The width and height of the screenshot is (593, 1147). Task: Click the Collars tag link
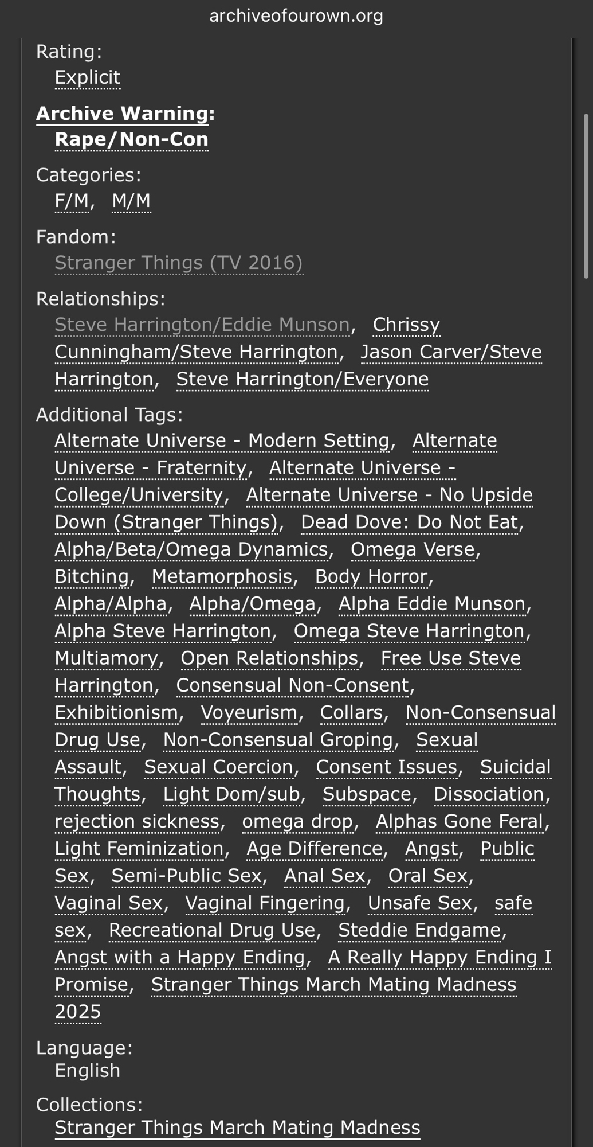[x=351, y=712]
